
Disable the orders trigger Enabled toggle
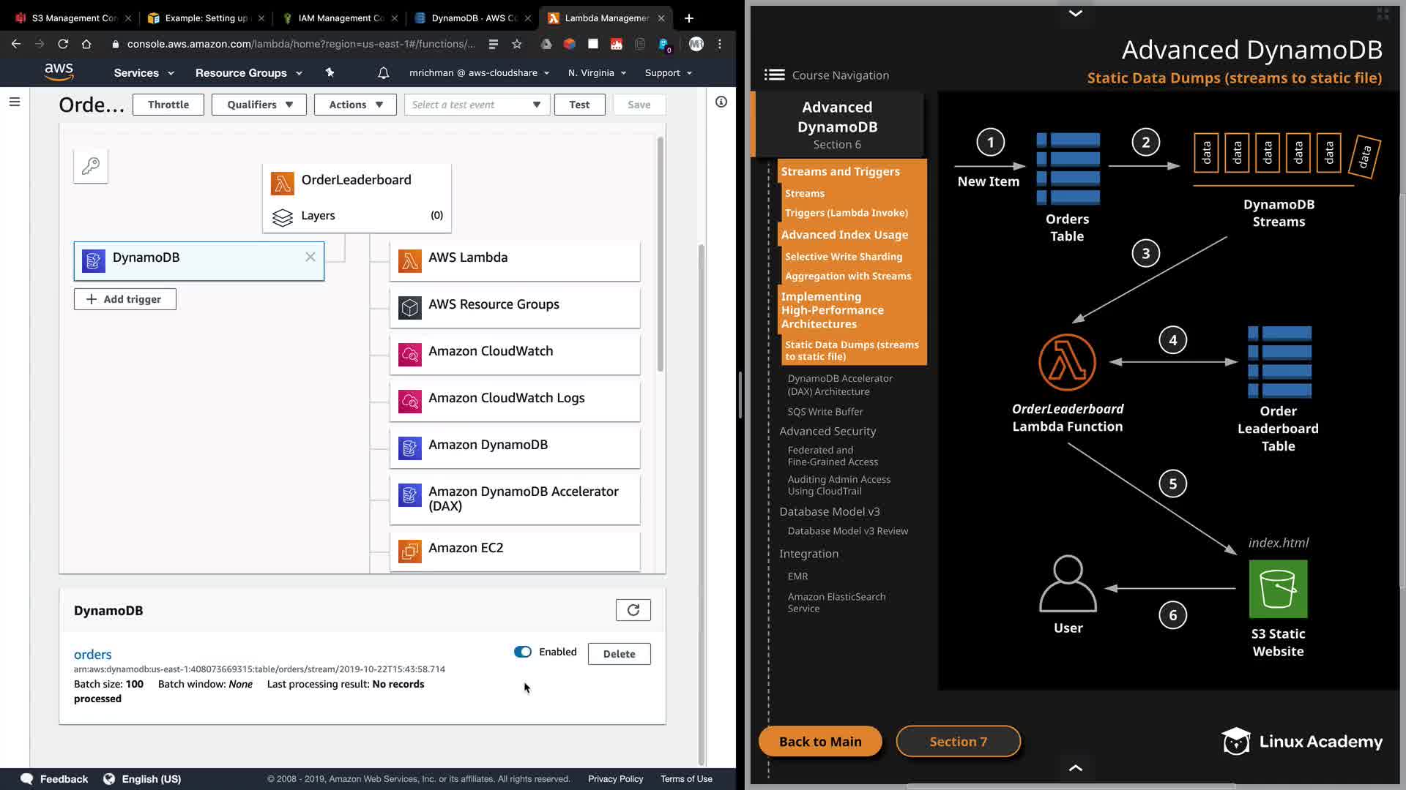click(x=523, y=652)
